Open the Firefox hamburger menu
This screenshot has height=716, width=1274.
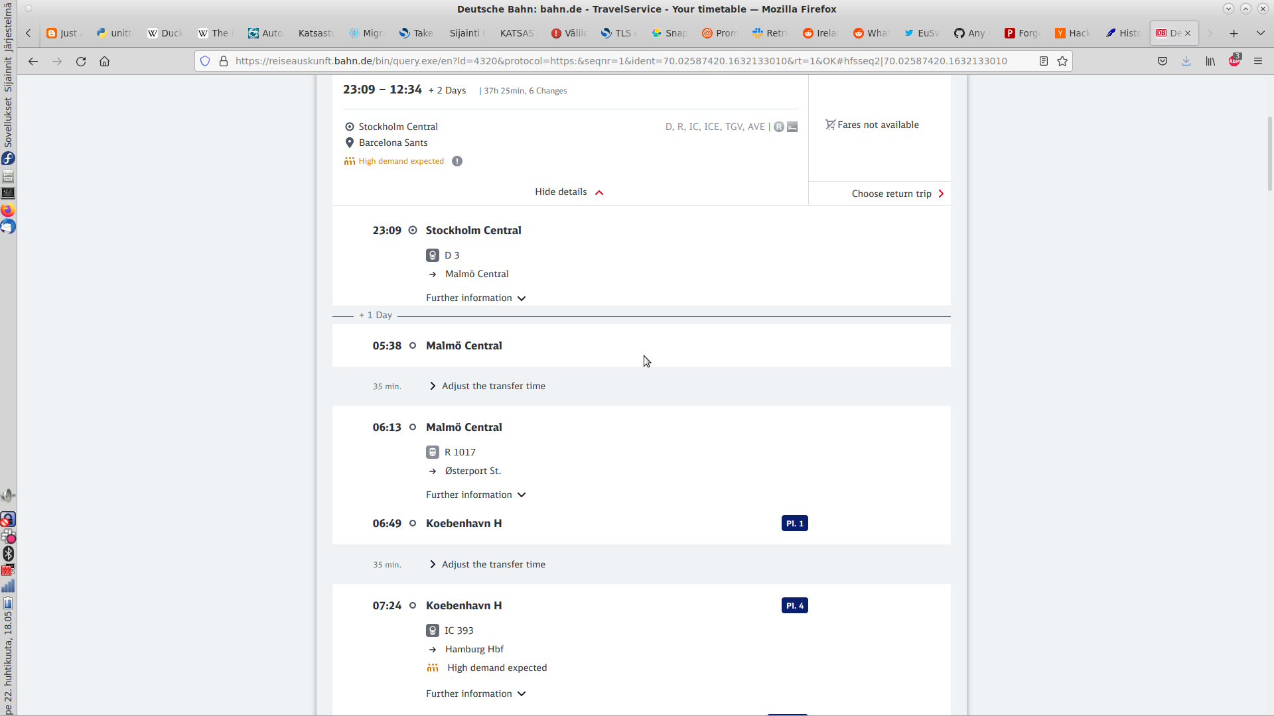(x=1258, y=61)
